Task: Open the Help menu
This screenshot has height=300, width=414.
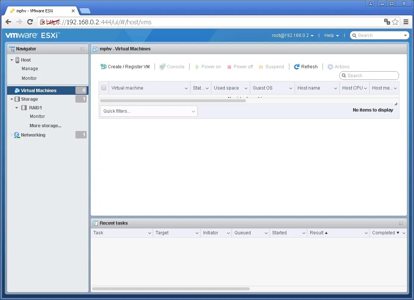Action: pyautogui.click(x=331, y=35)
